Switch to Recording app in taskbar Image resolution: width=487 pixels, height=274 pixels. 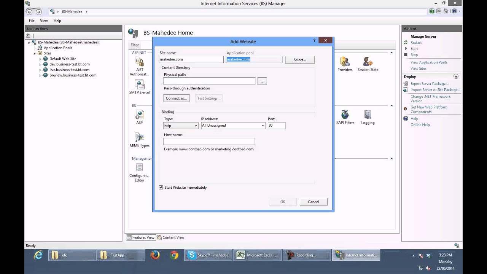(306, 255)
